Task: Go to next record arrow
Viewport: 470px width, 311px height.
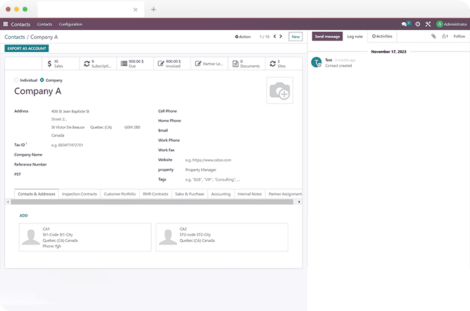Action: 281,37
